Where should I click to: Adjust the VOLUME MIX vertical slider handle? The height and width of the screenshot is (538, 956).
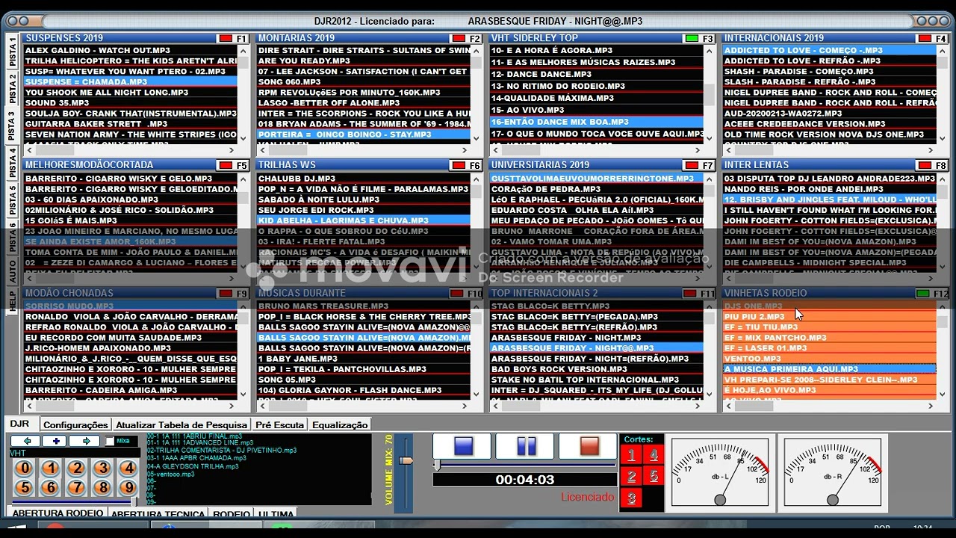tap(406, 460)
